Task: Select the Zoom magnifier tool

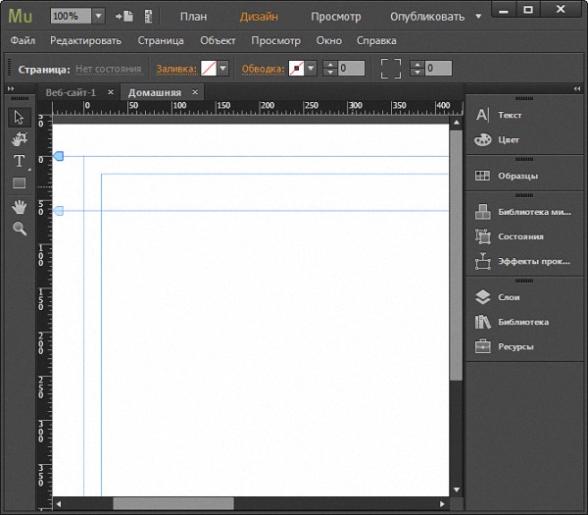Action: [19, 228]
